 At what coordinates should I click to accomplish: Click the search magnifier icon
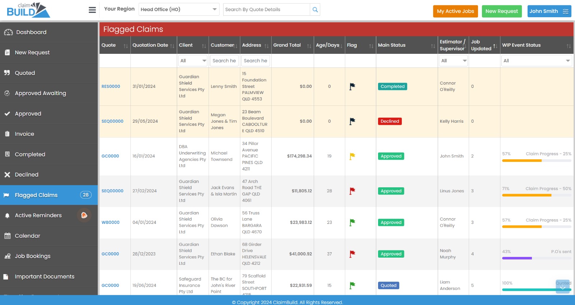[x=315, y=10]
